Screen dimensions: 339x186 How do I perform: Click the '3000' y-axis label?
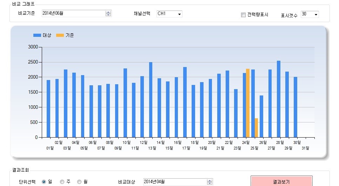pyautogui.click(x=33, y=47)
